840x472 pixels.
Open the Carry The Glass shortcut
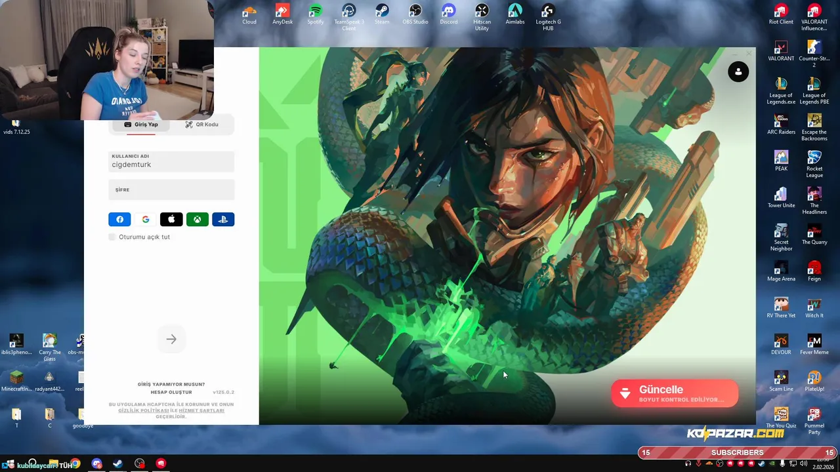(x=50, y=347)
